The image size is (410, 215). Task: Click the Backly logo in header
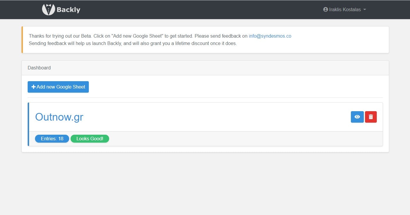click(x=61, y=9)
